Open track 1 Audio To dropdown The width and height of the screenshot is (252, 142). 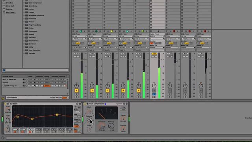click(x=80, y=47)
